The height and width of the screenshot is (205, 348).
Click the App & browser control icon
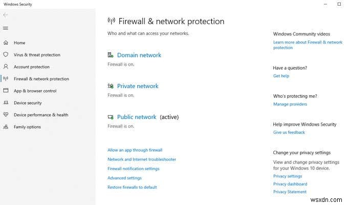(x=6, y=91)
